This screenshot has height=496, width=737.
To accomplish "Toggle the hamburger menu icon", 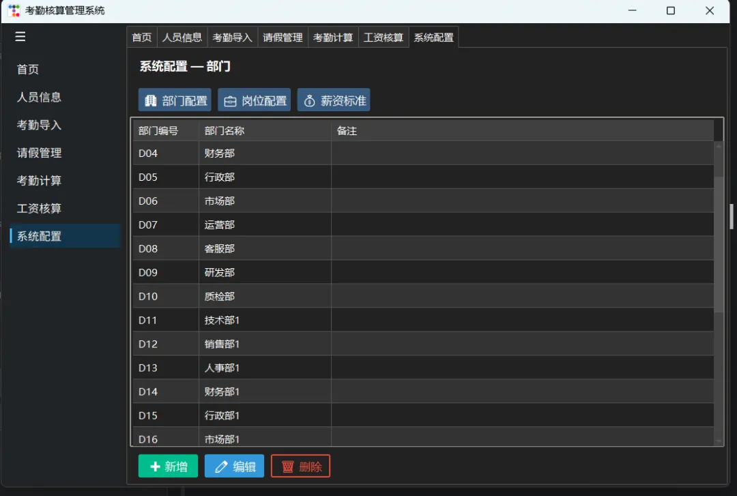I will pos(20,36).
